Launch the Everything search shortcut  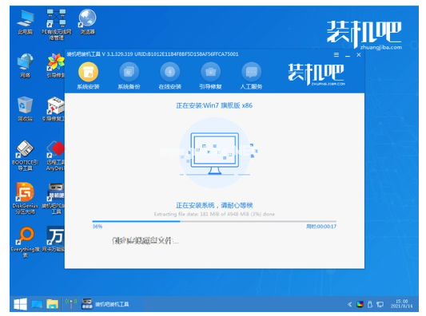tap(26, 242)
